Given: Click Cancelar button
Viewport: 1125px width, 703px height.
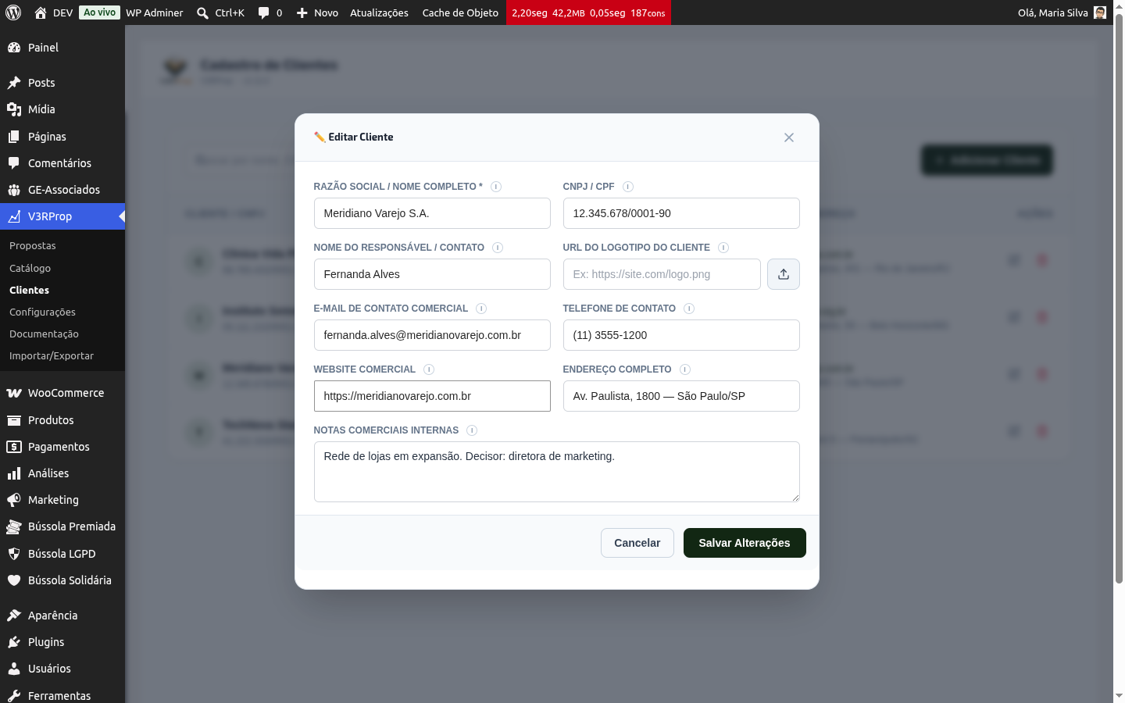Looking at the screenshot, I should [637, 543].
